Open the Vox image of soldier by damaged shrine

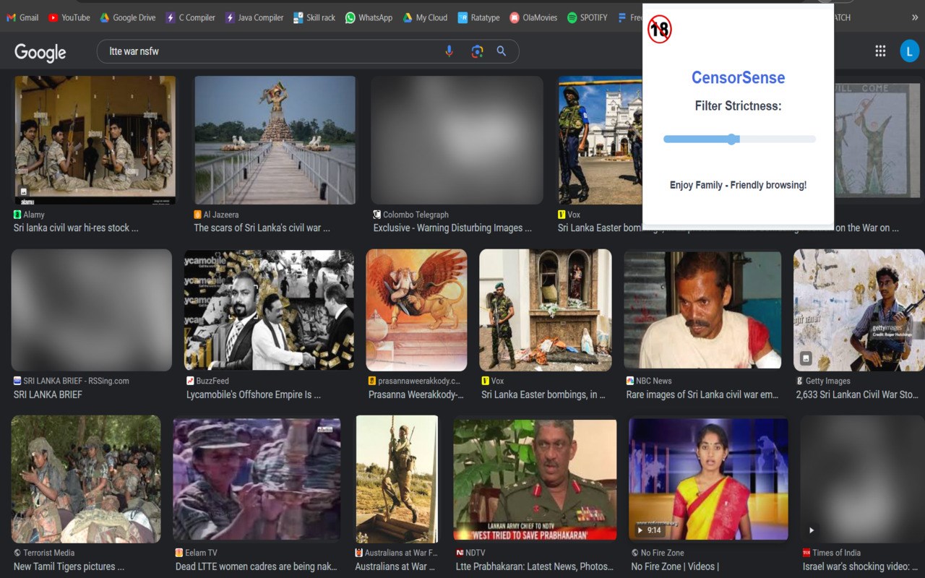tap(546, 310)
